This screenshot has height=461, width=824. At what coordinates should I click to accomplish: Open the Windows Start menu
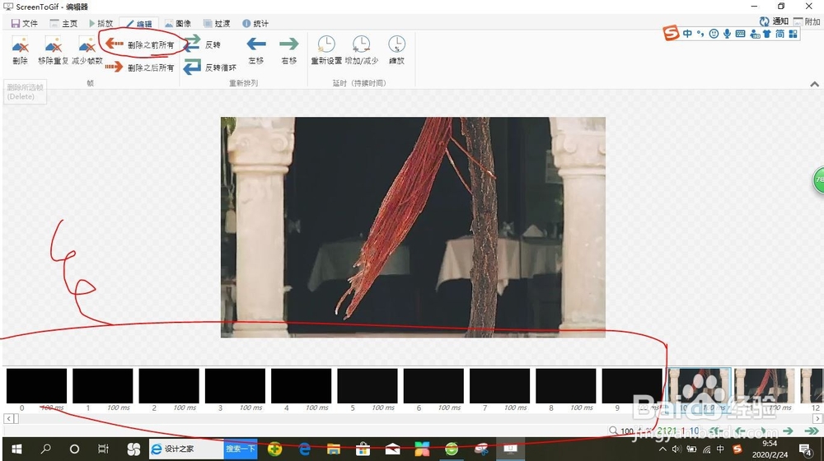click(x=16, y=449)
